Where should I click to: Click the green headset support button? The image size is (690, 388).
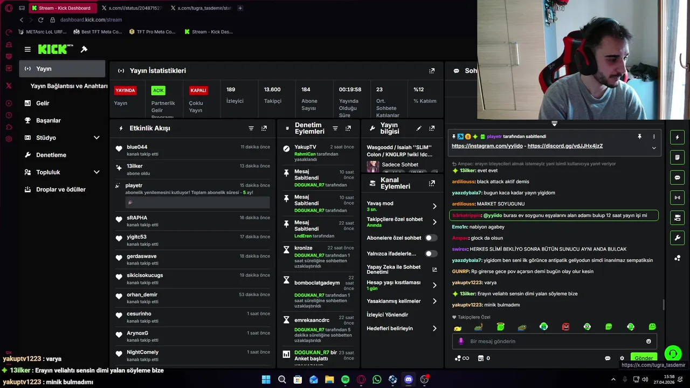pyautogui.click(x=673, y=354)
